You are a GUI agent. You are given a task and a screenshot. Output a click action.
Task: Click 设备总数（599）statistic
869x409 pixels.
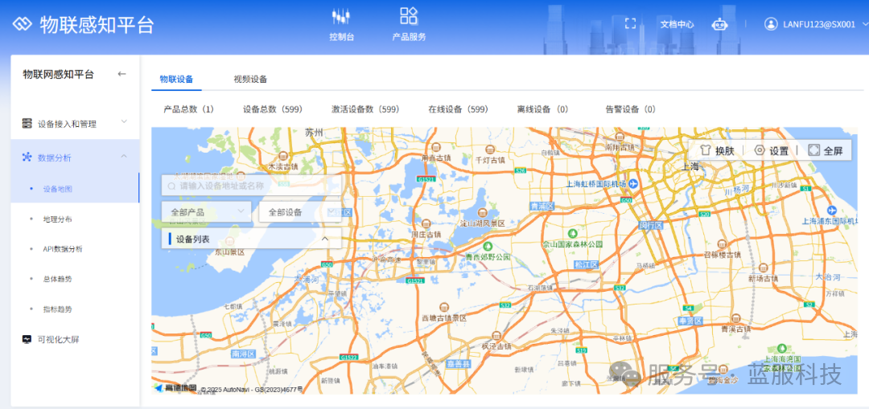[273, 109]
